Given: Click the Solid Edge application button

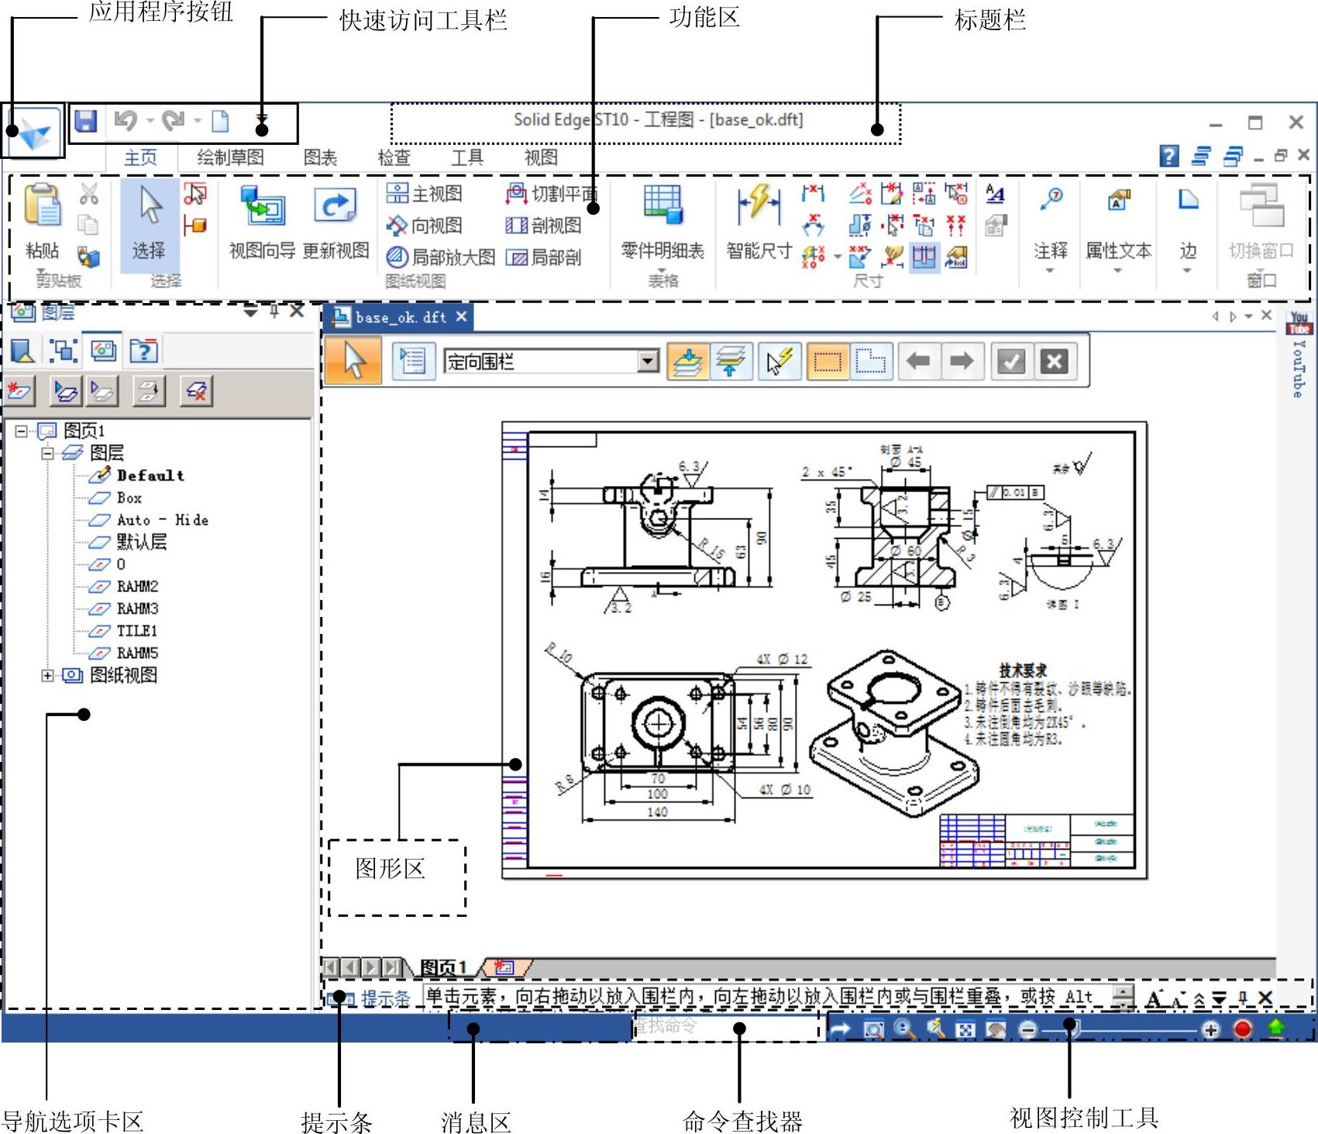Looking at the screenshot, I should click(34, 132).
